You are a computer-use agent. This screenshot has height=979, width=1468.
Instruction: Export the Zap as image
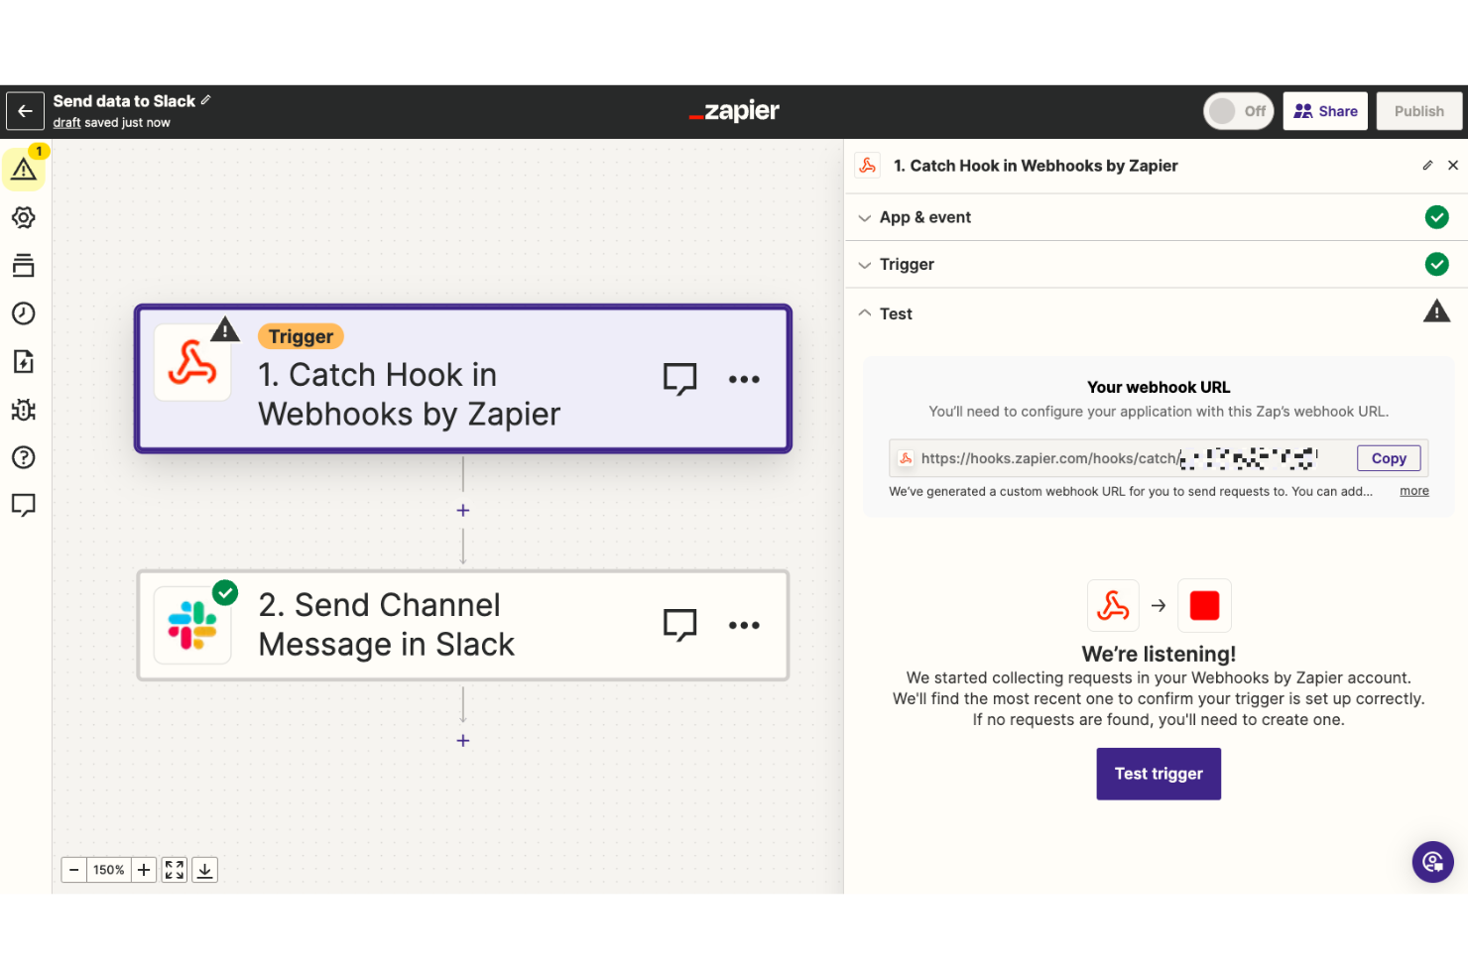(x=204, y=870)
